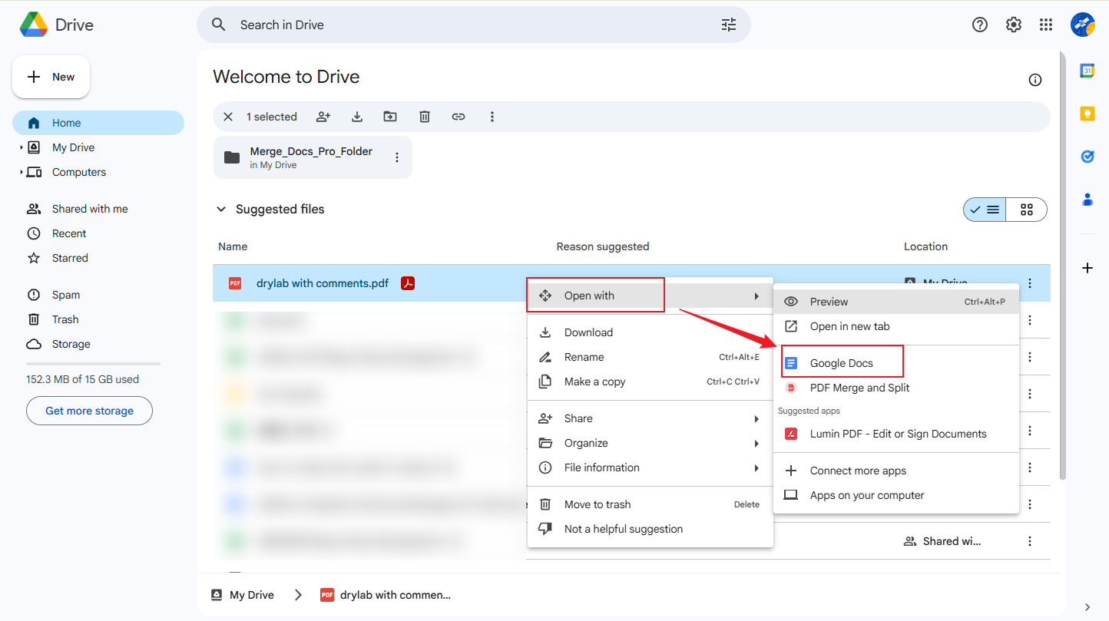Click the Get more storage button
The width and height of the screenshot is (1109, 621).
click(x=88, y=410)
